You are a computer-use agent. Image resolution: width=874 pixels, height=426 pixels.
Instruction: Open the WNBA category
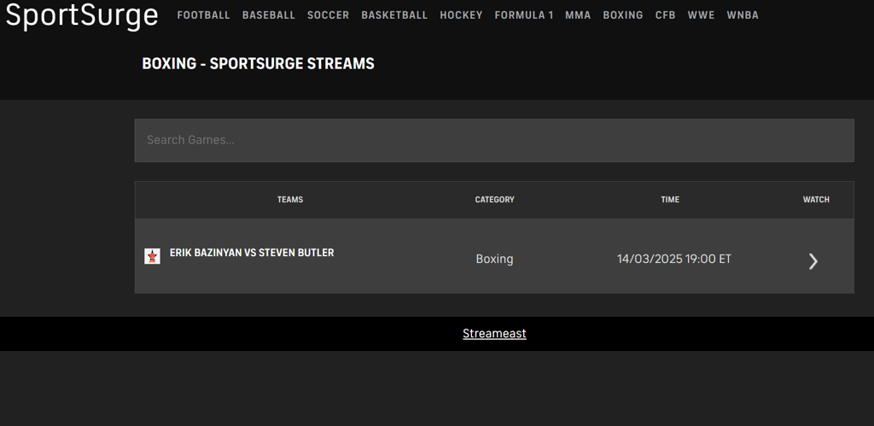743,15
